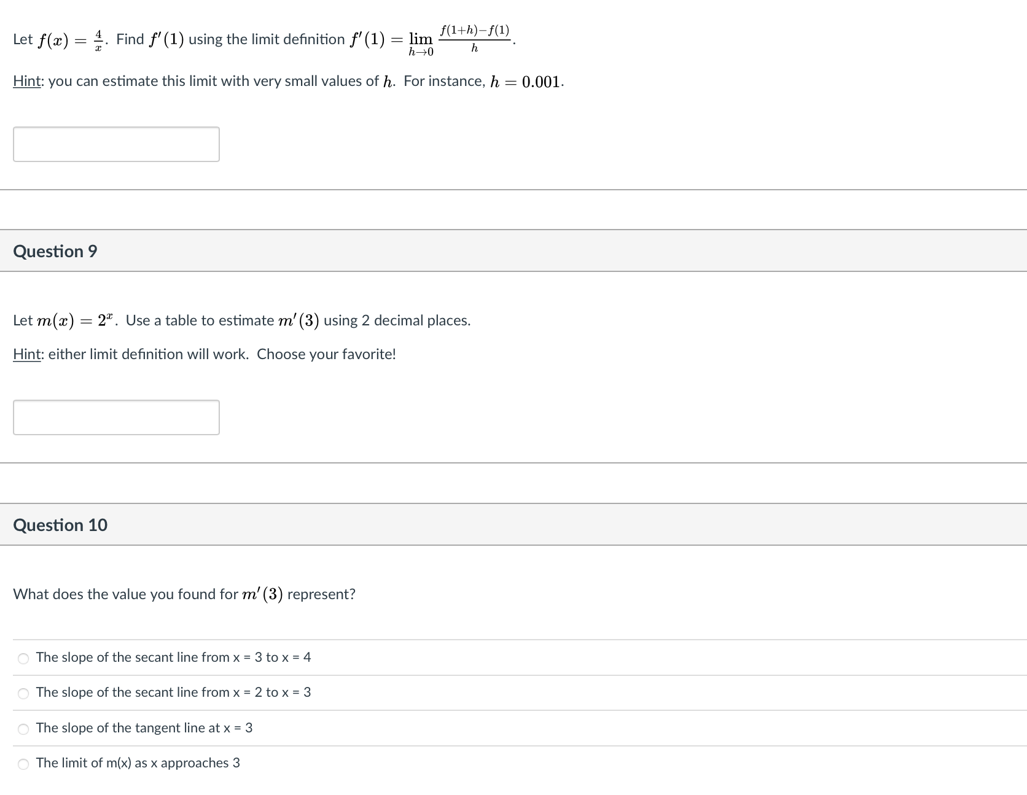Click the answer box for f'(1)
Viewport: 1027px width, 795px height.
[x=116, y=144]
